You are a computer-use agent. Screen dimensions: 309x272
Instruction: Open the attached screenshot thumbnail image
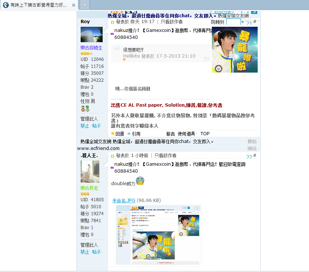(158, 235)
